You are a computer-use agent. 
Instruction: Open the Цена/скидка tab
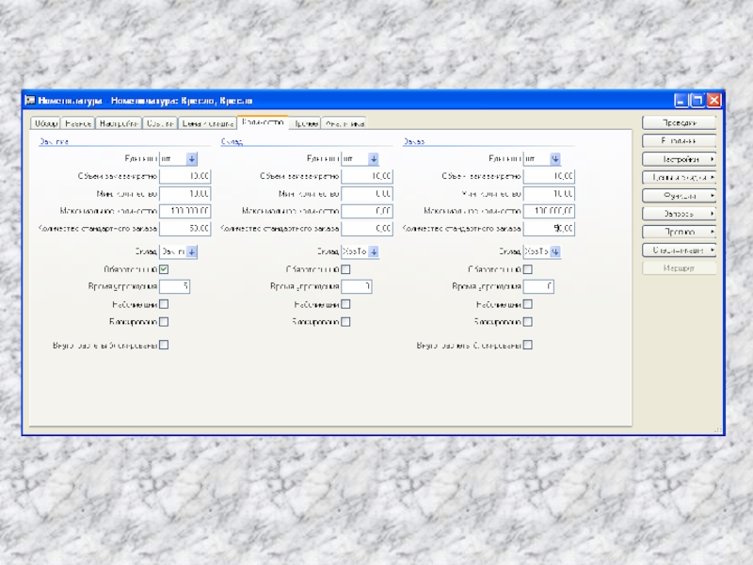pos(207,123)
